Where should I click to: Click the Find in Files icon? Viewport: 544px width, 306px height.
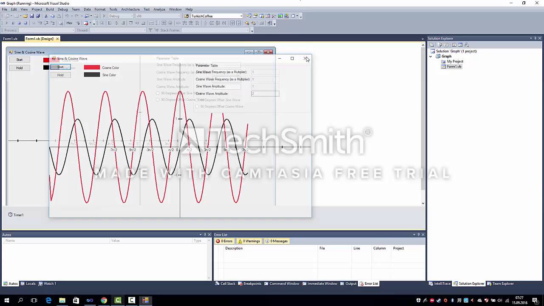pos(186,16)
